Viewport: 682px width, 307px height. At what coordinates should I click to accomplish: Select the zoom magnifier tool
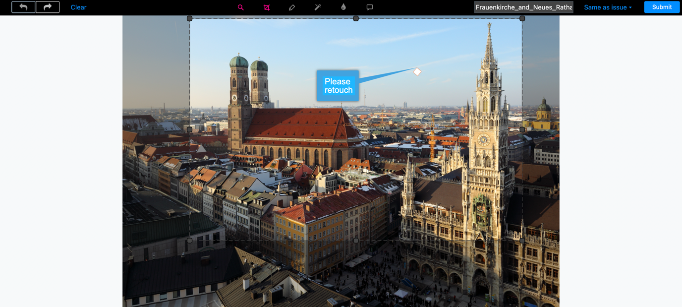point(240,7)
